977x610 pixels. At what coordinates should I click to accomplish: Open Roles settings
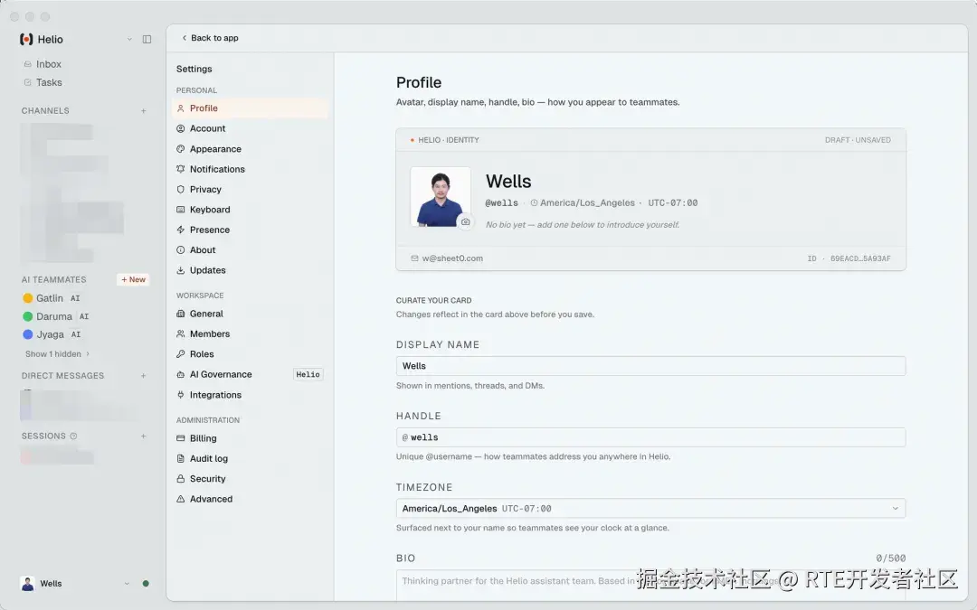coord(250,354)
